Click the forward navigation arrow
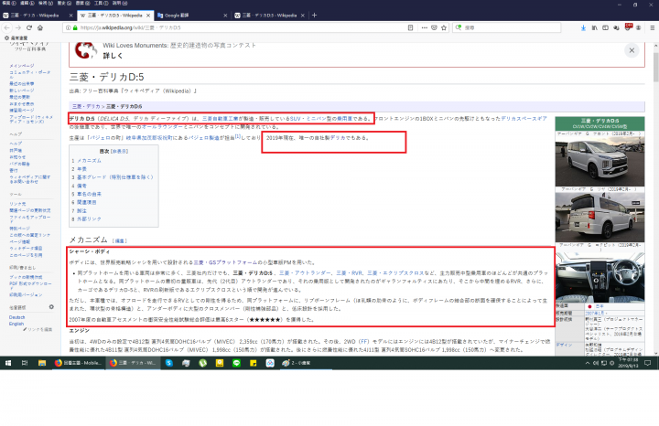Image resolution: width=659 pixels, height=426 pixels. (18, 27)
